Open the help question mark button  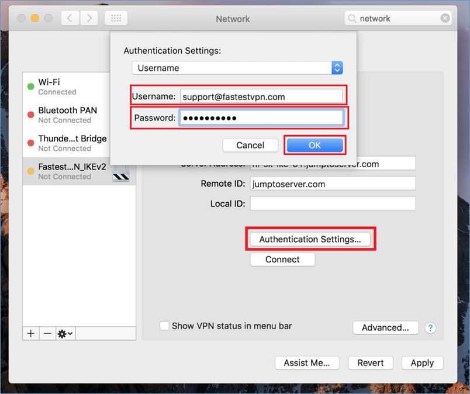(x=430, y=328)
